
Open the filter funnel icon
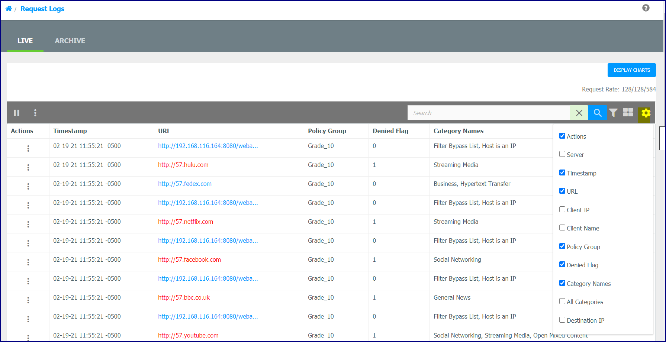[x=614, y=113]
